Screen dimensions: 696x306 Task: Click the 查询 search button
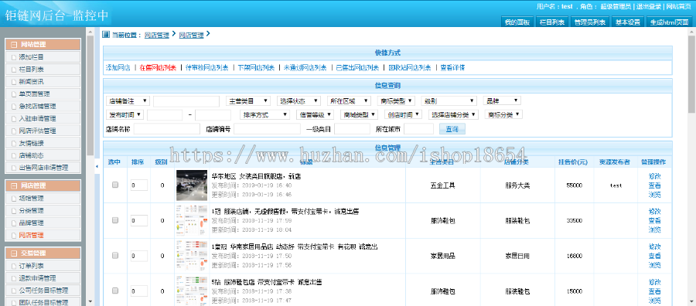click(452, 129)
